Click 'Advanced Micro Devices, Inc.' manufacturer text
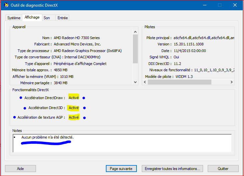This screenshot has height=176, width=244. point(77,44)
